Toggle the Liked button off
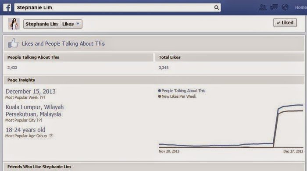The width and height of the screenshot is (307, 171). coord(285,22)
